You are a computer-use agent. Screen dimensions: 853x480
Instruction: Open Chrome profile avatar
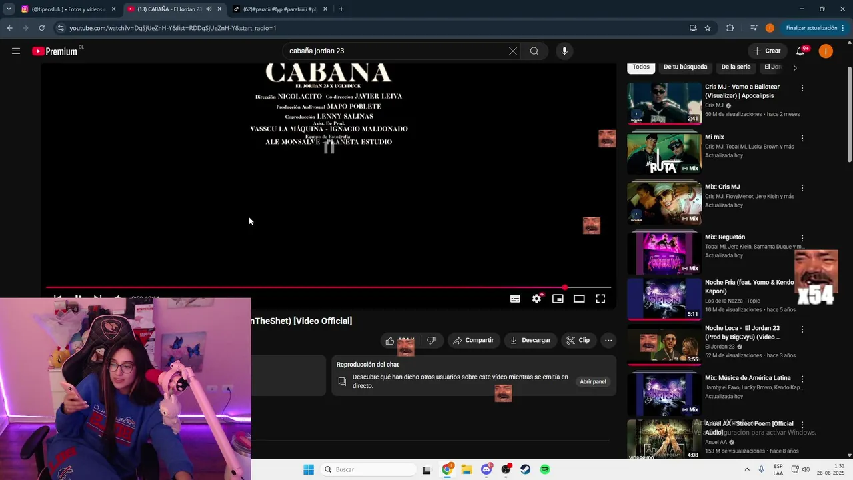[770, 28]
